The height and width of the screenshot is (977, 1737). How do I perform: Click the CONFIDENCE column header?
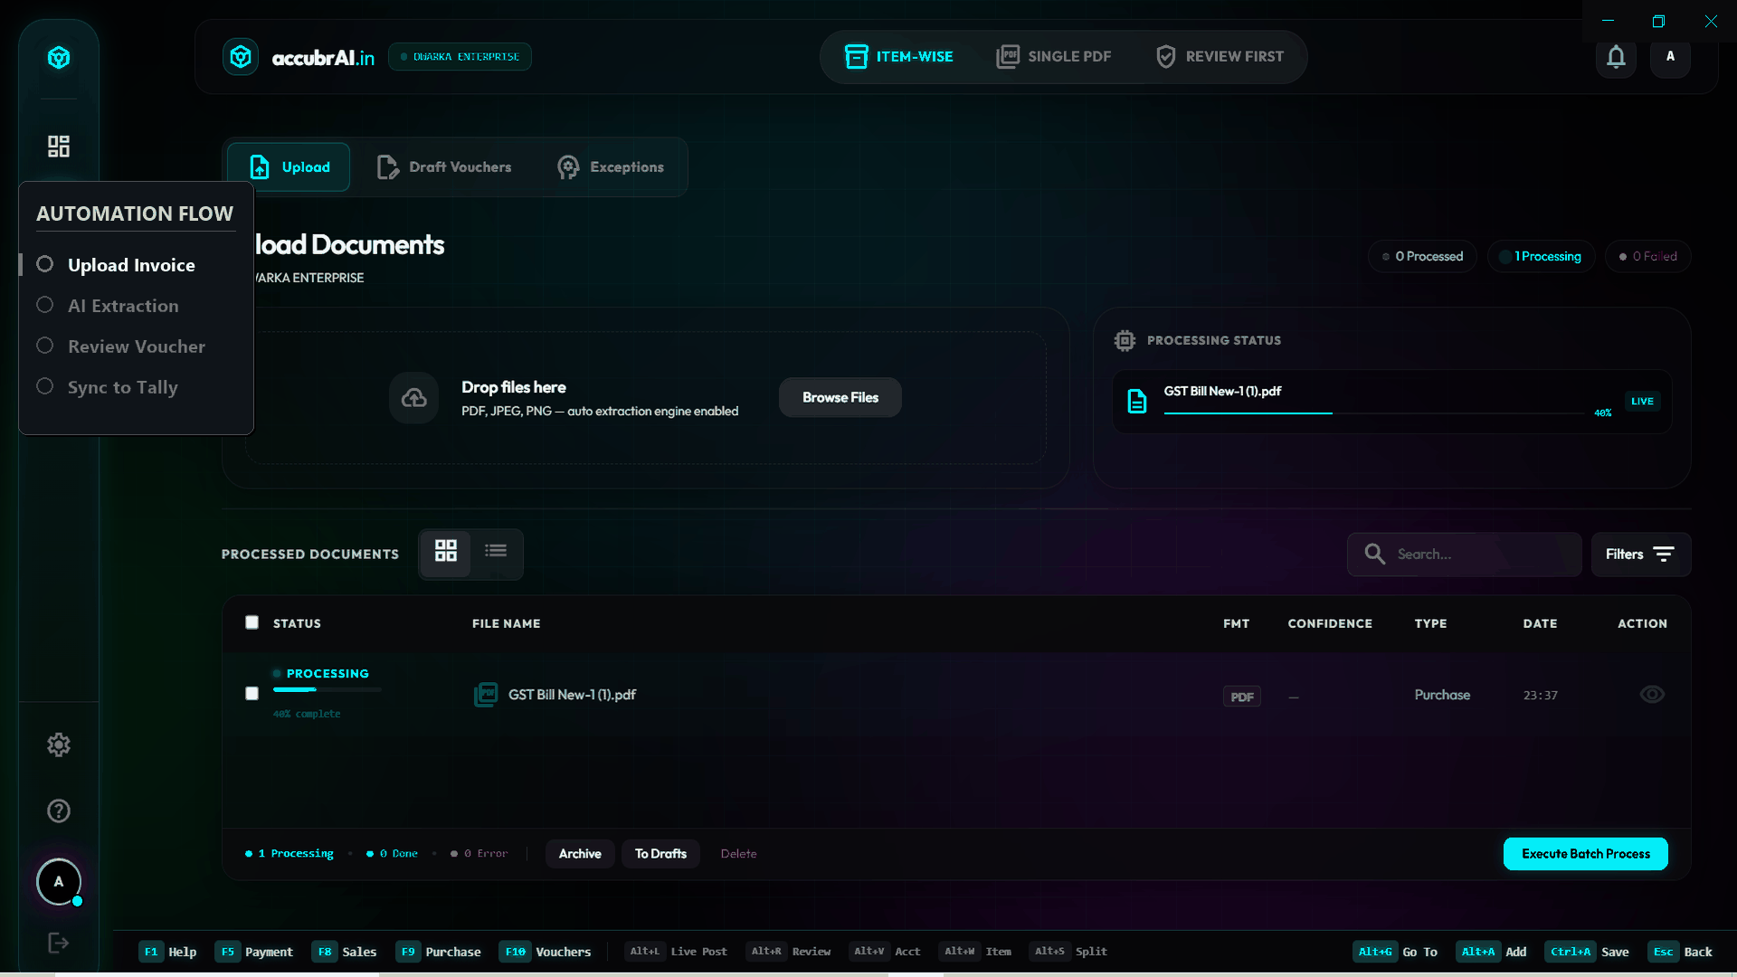[x=1330, y=623]
